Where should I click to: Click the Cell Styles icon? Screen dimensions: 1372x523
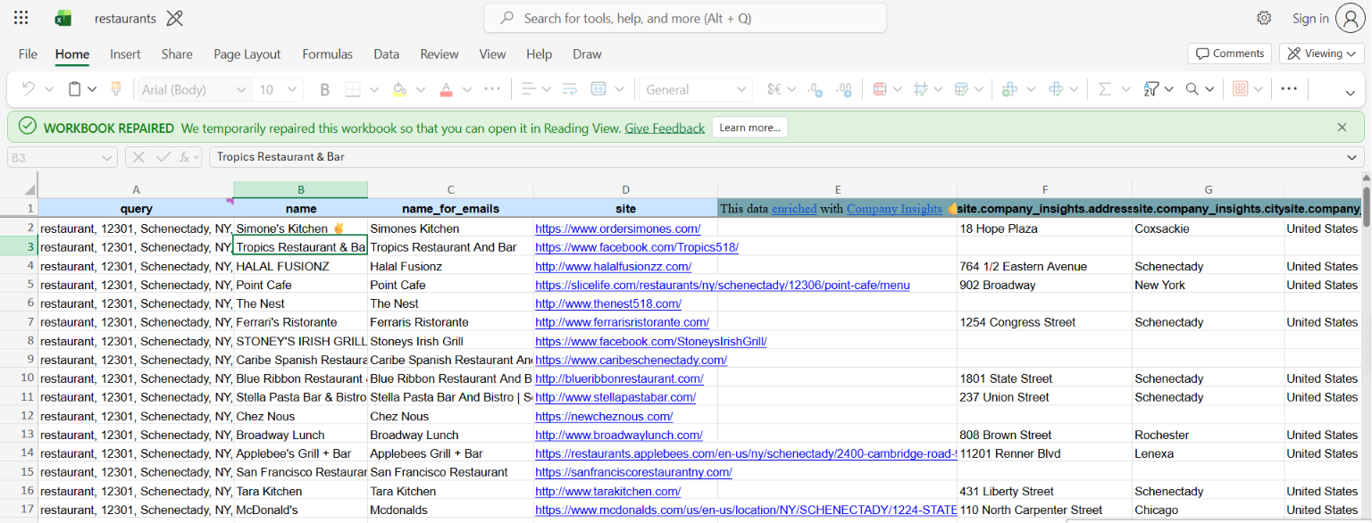(x=922, y=89)
